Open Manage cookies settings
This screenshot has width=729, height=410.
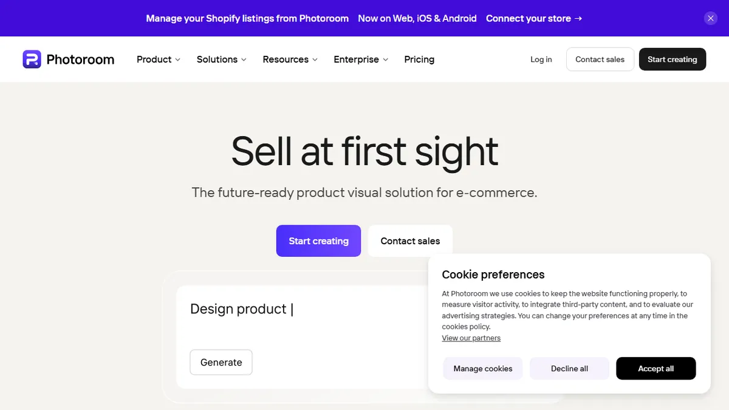(x=483, y=369)
